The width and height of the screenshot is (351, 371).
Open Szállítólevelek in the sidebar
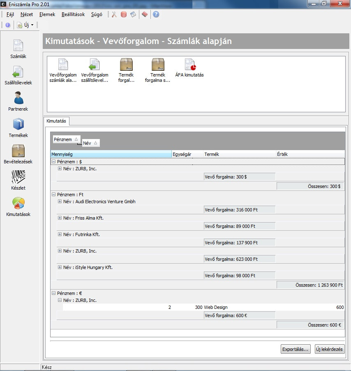click(x=18, y=72)
